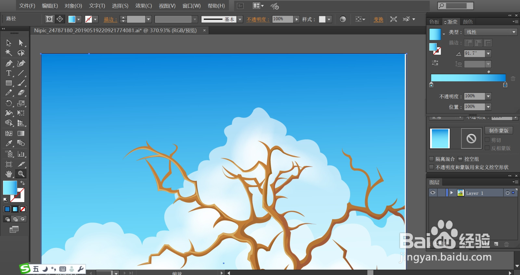Switch to solid Color fill mode
Viewport: 520px width, 275px height.
[7, 209]
